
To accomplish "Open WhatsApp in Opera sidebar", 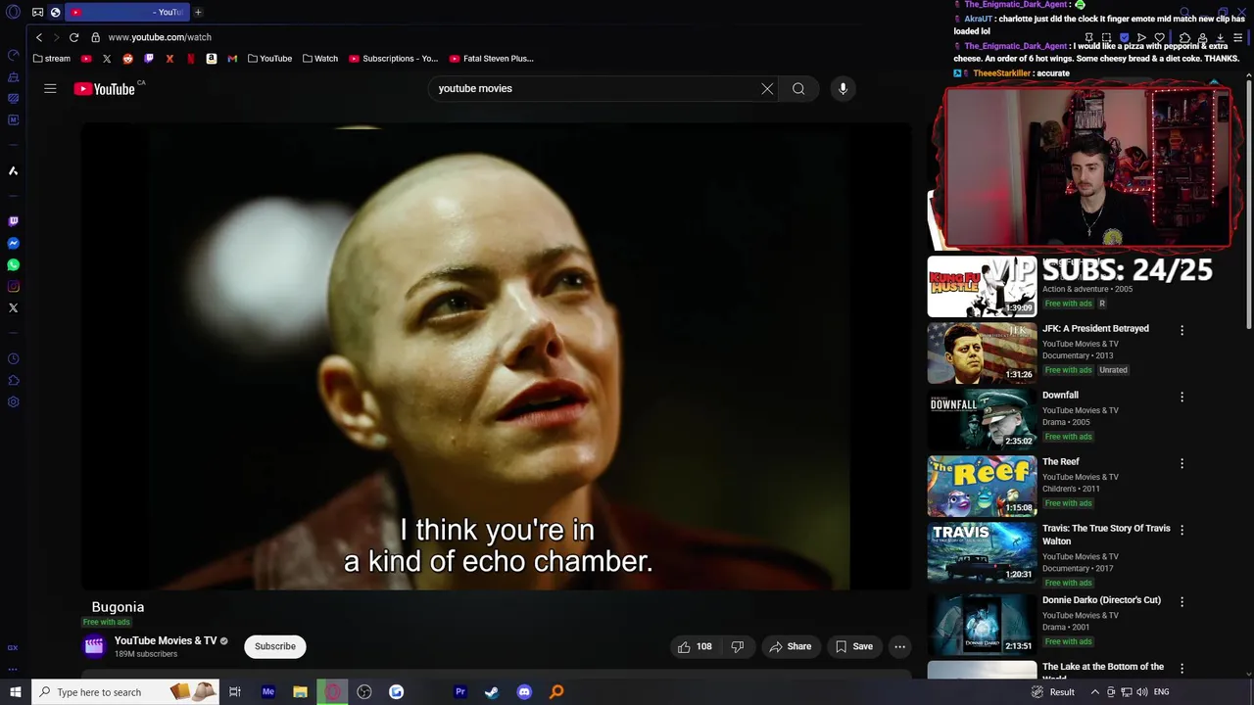I will [x=13, y=264].
